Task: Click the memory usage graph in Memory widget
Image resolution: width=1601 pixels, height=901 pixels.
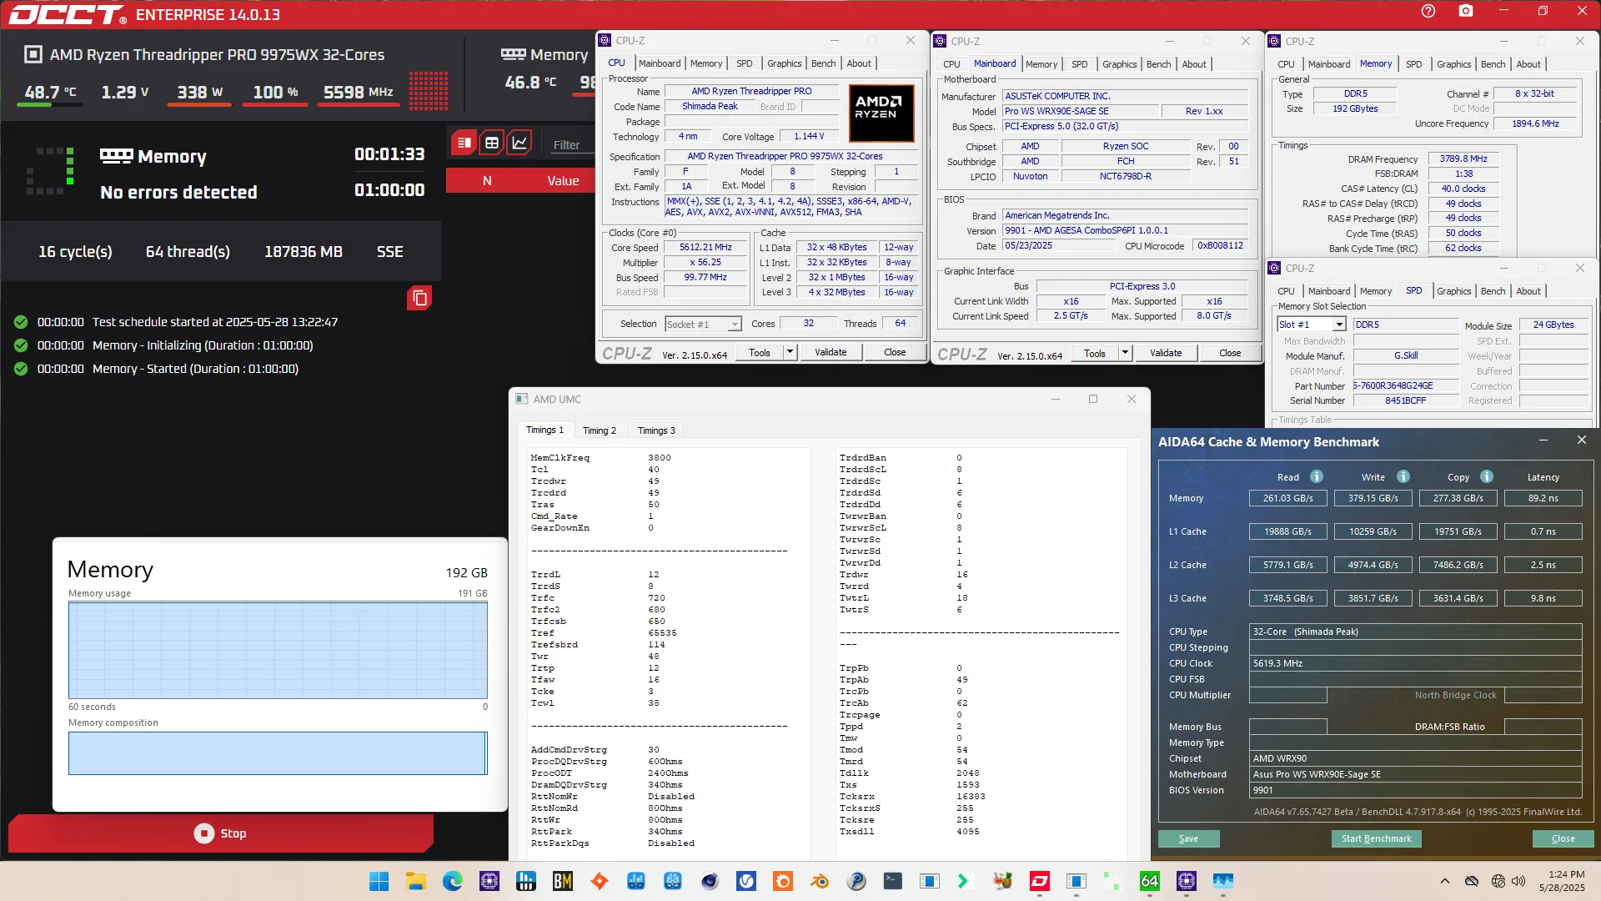Action: point(278,650)
